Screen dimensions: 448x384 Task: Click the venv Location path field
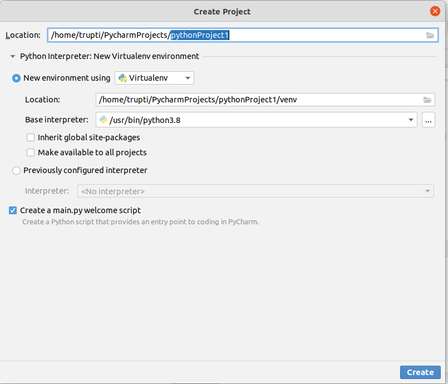tap(256, 100)
